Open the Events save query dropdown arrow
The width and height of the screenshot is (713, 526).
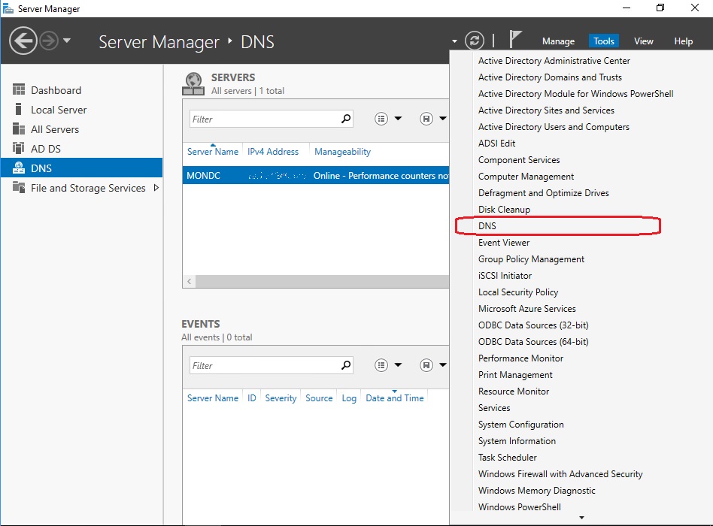click(443, 364)
